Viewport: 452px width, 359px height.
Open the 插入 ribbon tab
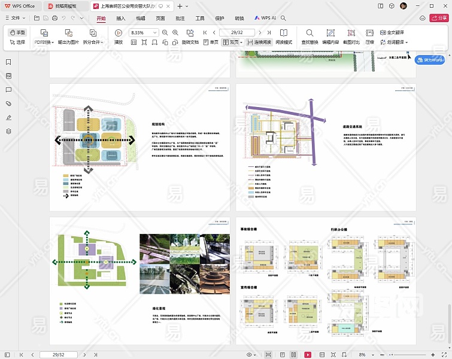pos(121,19)
